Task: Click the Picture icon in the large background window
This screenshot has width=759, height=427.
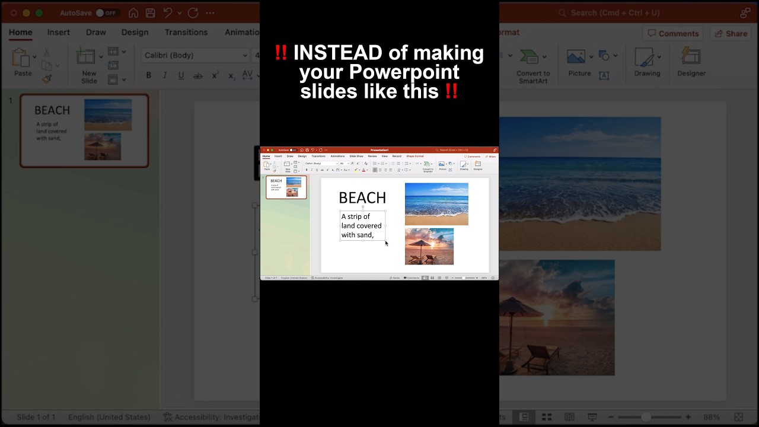Action: coord(576,57)
